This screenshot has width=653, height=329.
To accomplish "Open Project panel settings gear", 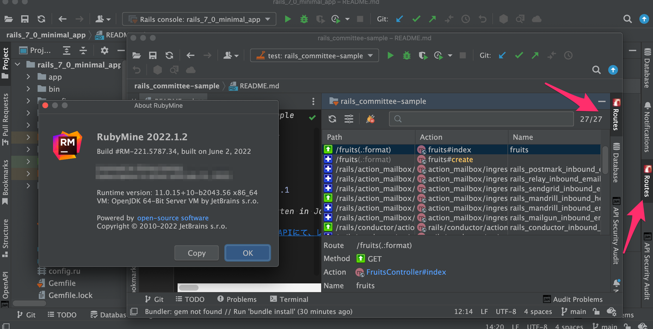I will (x=104, y=50).
